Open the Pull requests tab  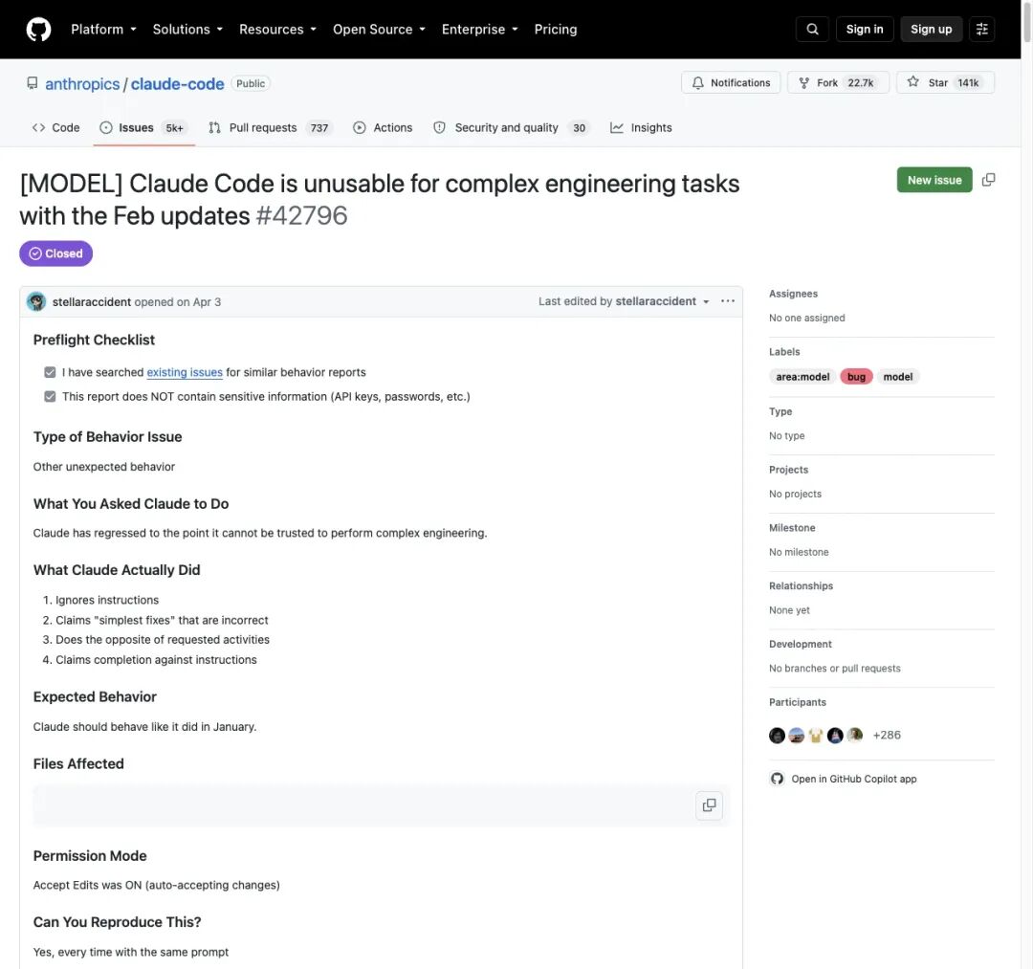[x=270, y=128]
